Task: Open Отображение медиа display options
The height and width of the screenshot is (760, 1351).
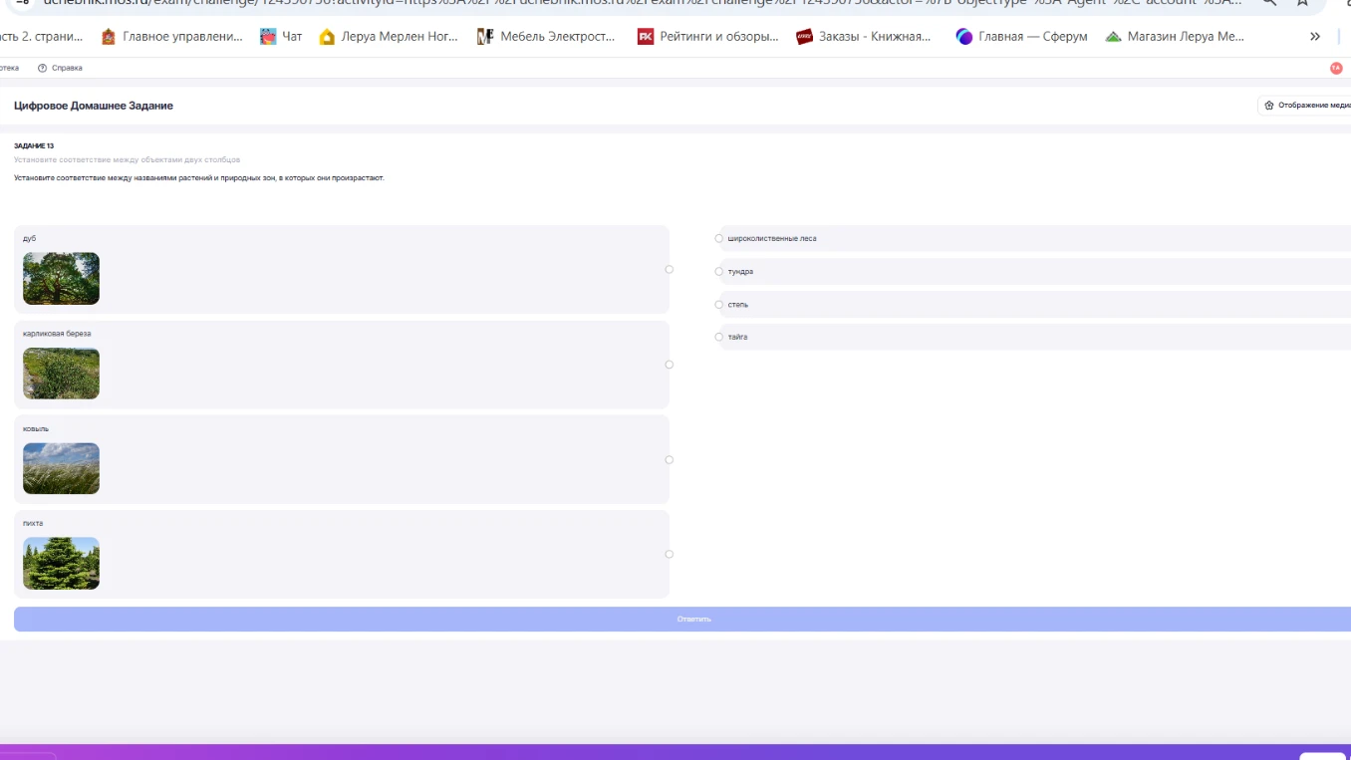Action: [x=1306, y=106]
